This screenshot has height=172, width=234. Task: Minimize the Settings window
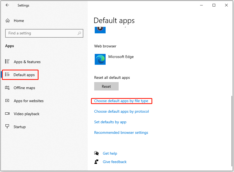[201, 5]
